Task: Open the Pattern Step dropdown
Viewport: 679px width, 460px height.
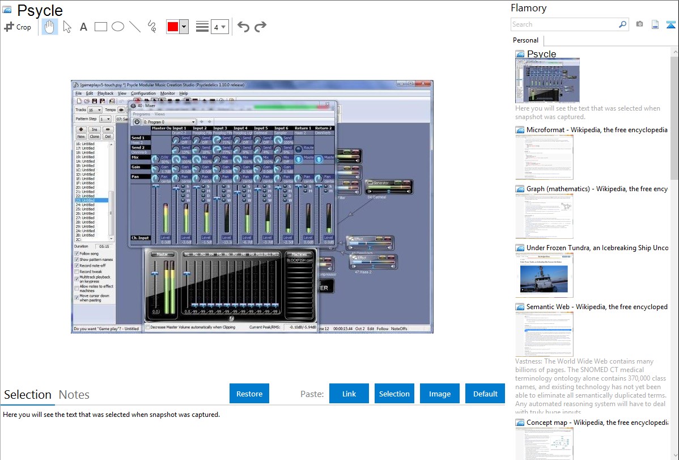Action: point(105,119)
